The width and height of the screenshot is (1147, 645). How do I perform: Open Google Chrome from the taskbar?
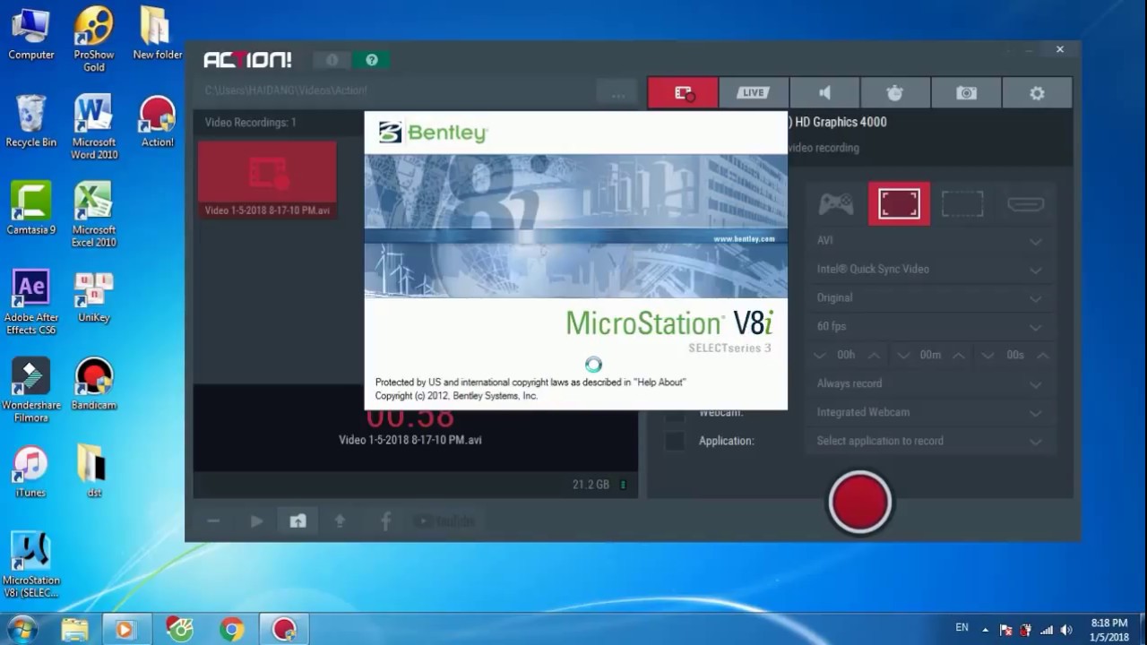[232, 630]
